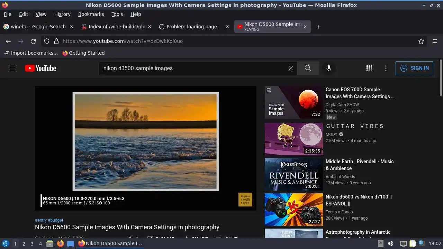Open Middle Earth Rivendell video title
443x249 pixels.
coord(360,165)
